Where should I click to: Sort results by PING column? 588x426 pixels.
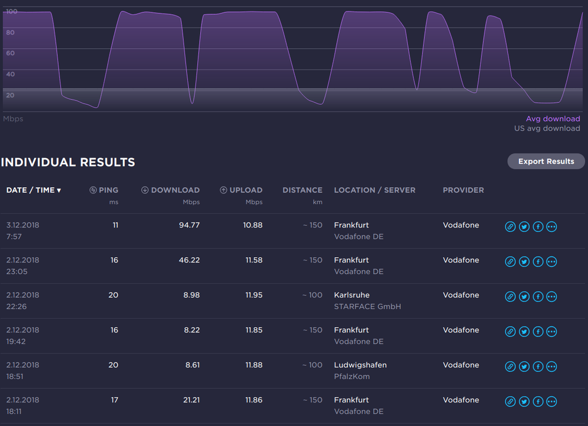tap(104, 190)
